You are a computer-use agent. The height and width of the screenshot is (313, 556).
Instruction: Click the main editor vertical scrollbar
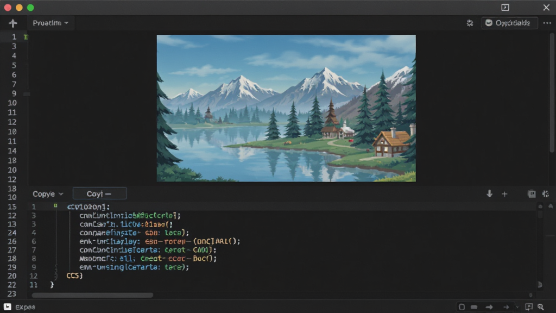coord(552,93)
